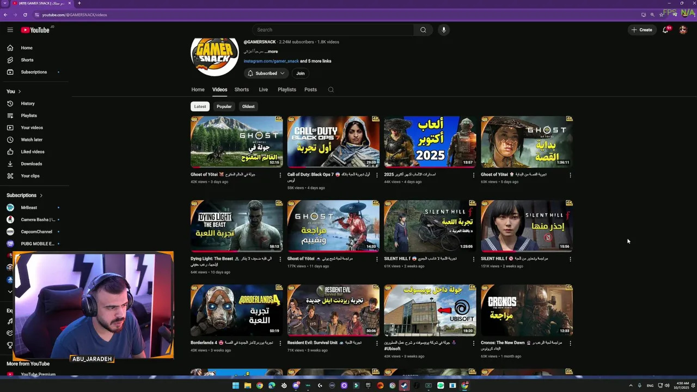The image size is (697, 392).
Task: Show hidden system tray icons
Action: click(631, 385)
